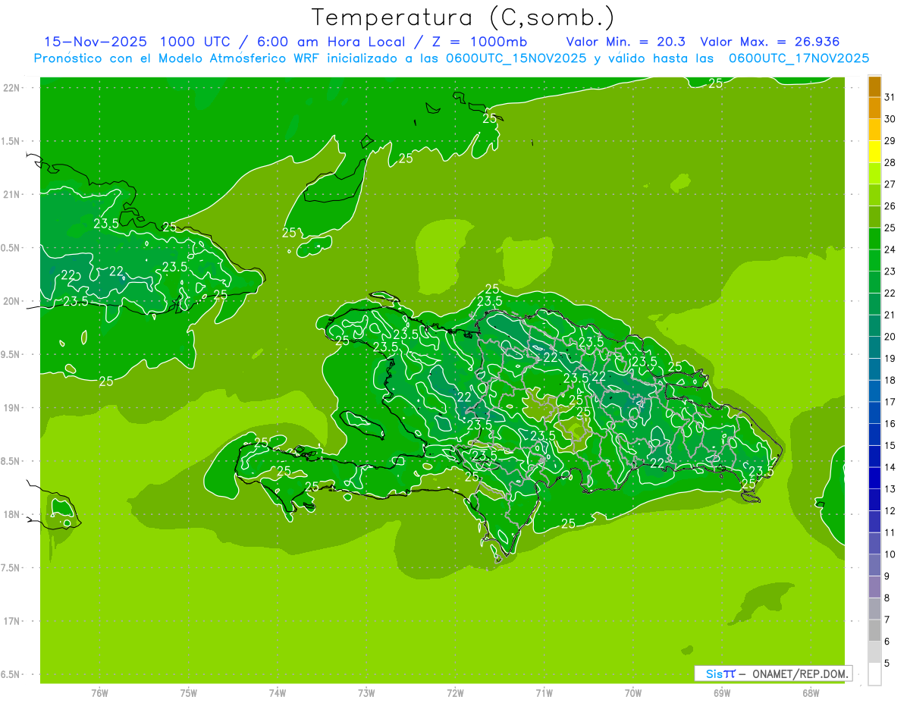Image resolution: width=910 pixels, height=703 pixels.
Task: Select the 20N latitude axis label
Action: [12, 301]
